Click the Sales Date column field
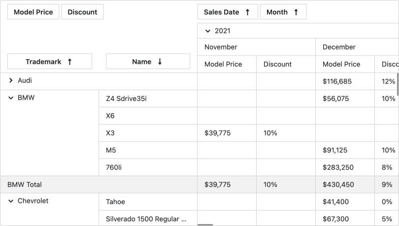Viewport: 399px width, 226px height. coord(222,12)
